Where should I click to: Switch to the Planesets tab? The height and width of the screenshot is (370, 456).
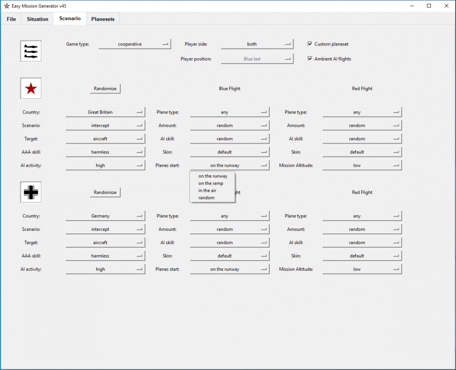click(x=103, y=19)
